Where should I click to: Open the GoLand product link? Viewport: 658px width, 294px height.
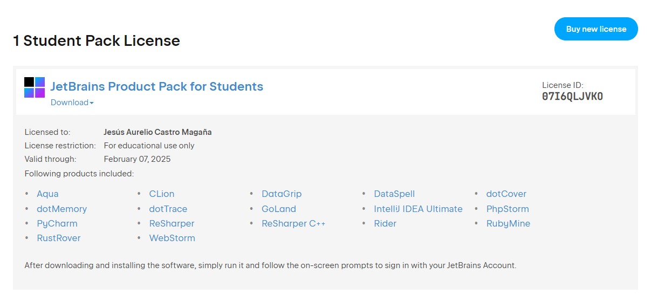point(279,209)
